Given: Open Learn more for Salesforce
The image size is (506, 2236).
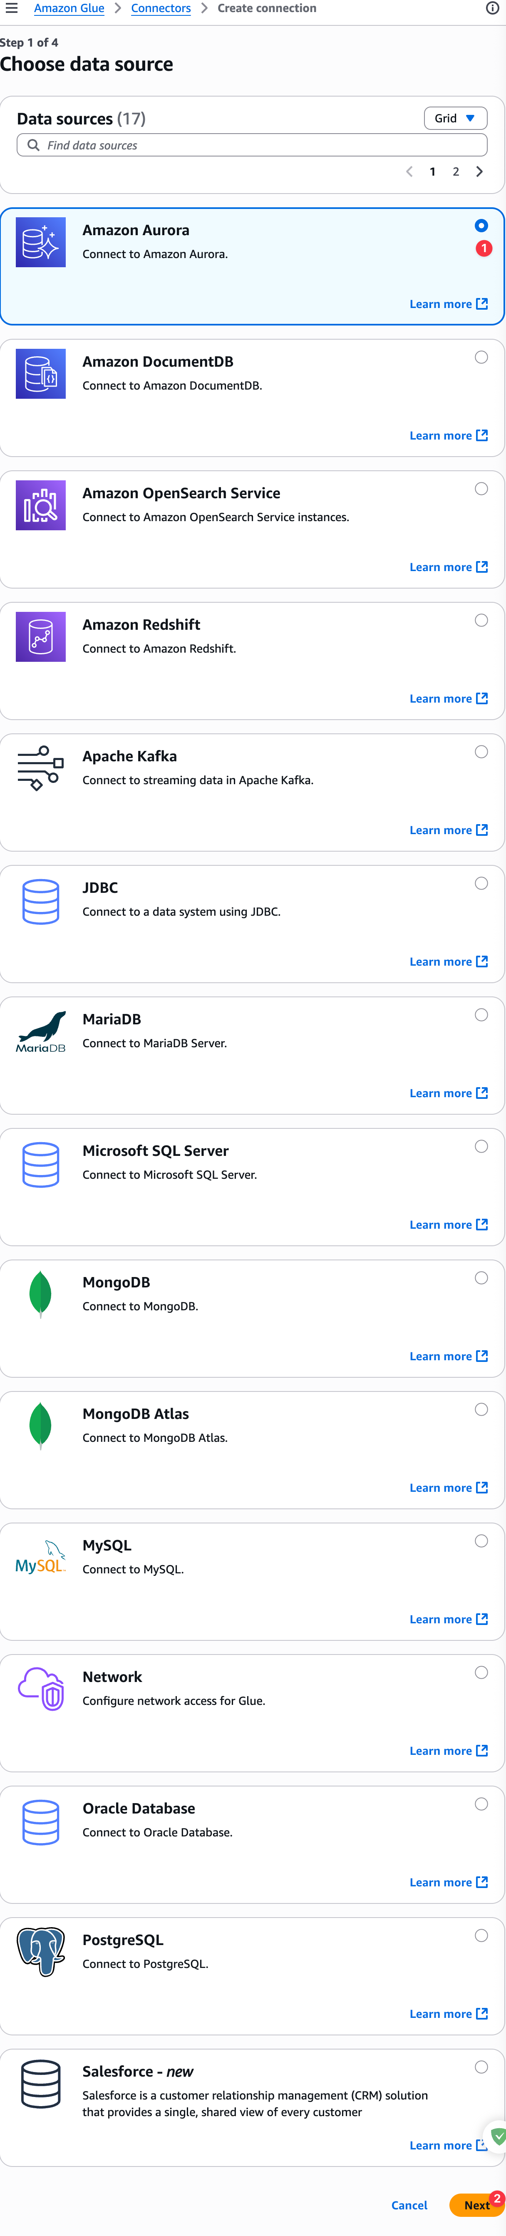Looking at the screenshot, I should pyautogui.click(x=449, y=2145).
